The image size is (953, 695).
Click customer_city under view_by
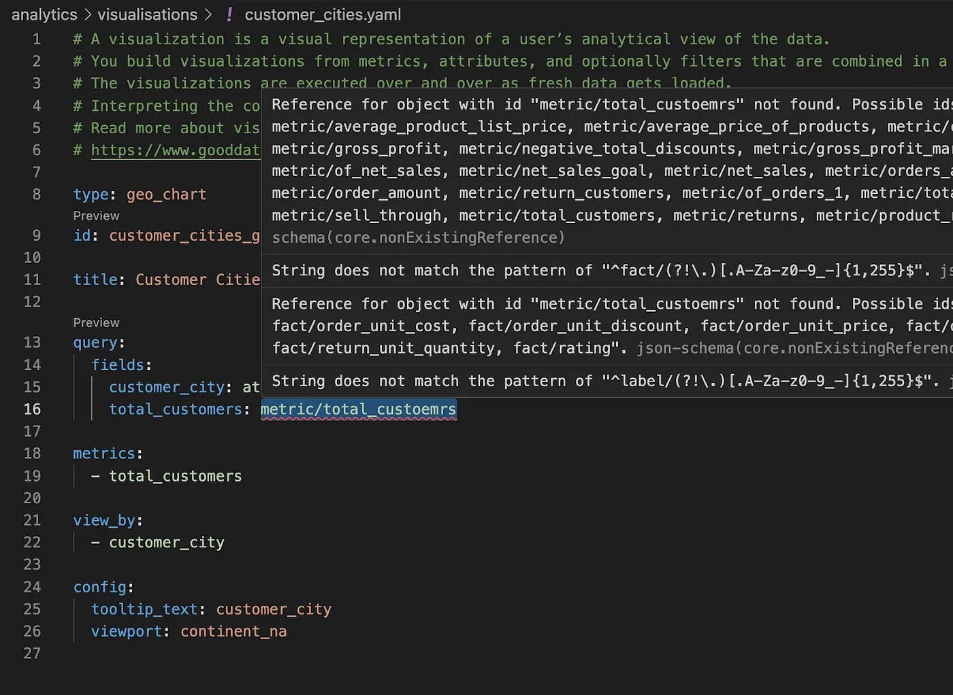click(167, 542)
